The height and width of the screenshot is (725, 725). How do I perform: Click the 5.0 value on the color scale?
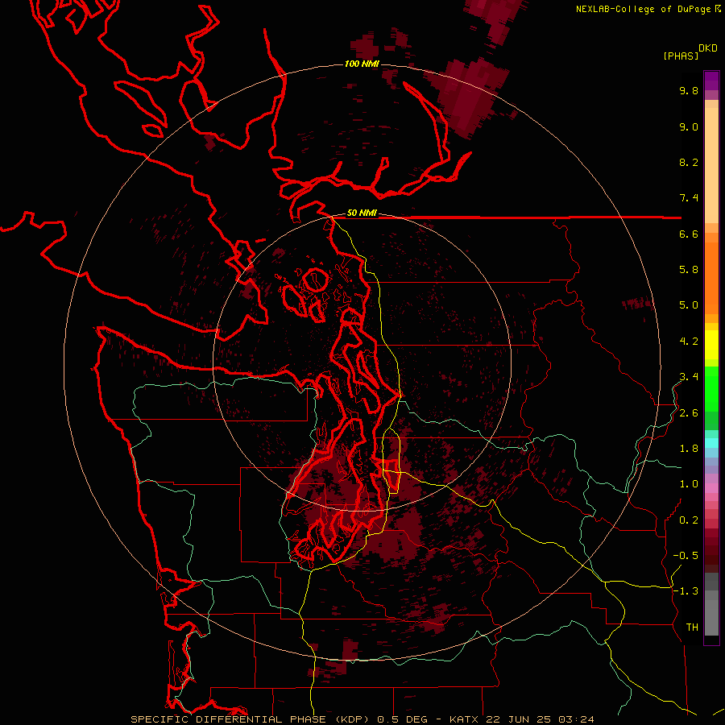(689, 305)
